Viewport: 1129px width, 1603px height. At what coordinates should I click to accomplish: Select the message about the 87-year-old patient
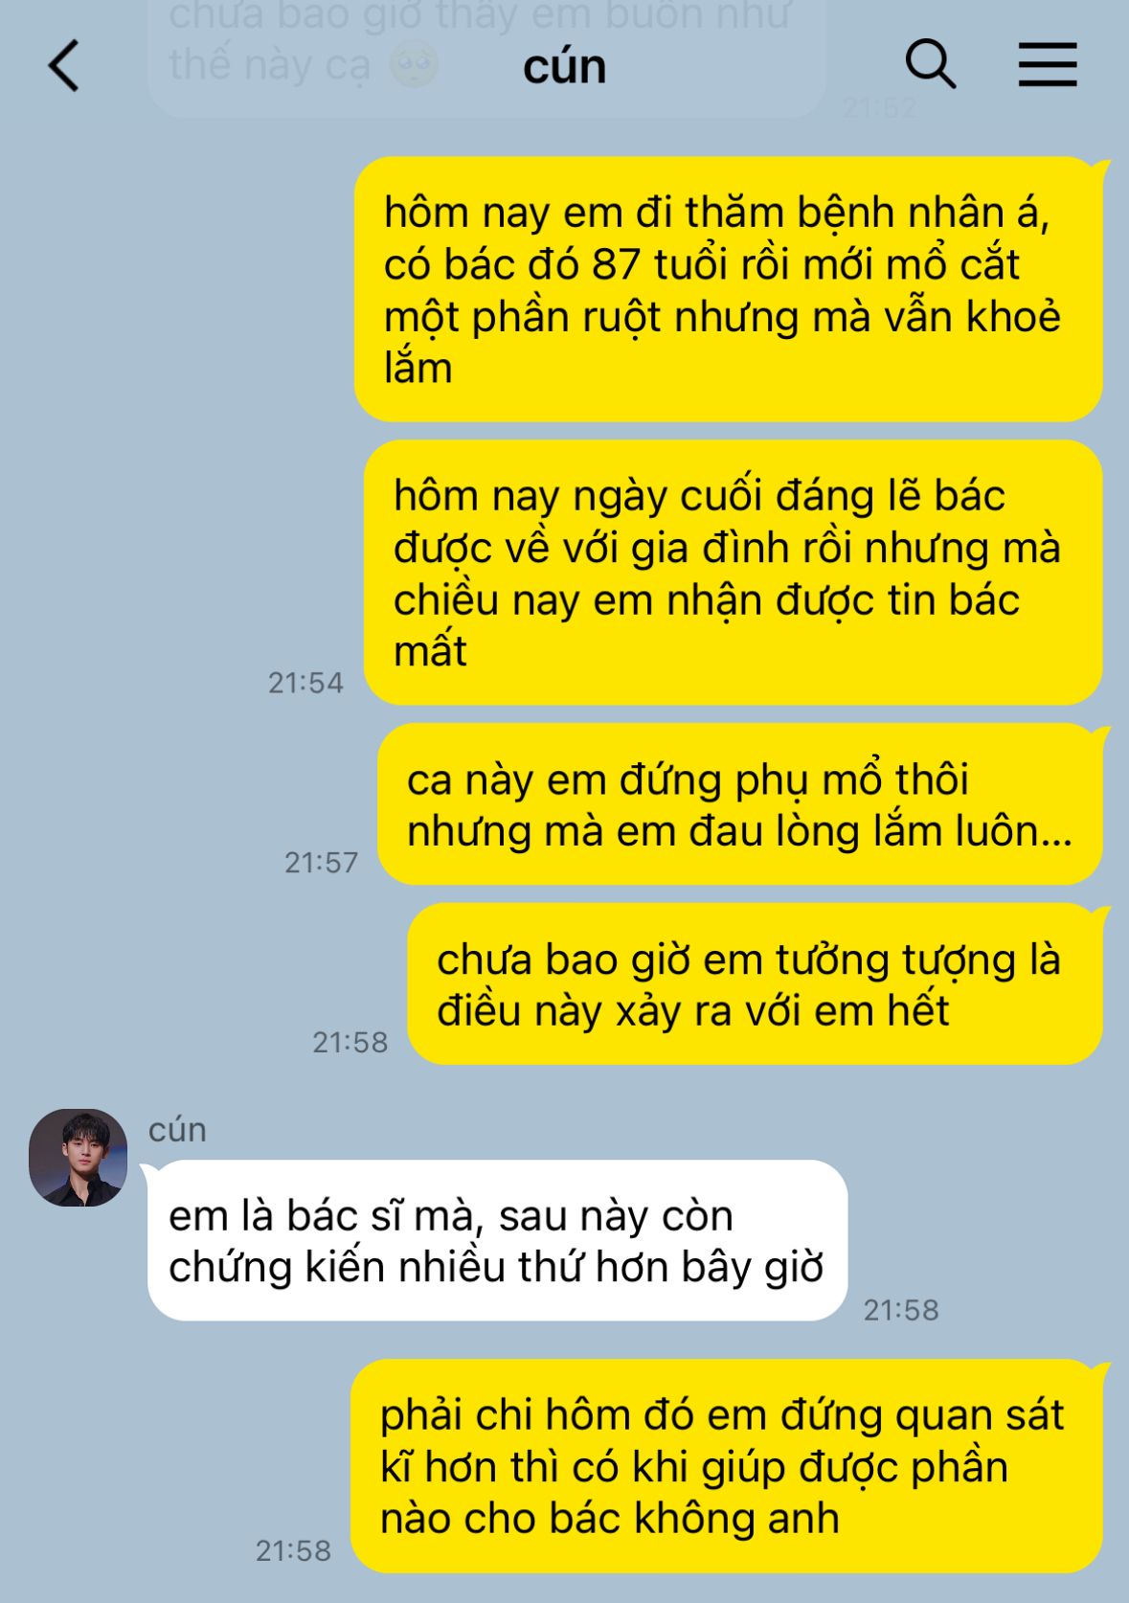[x=728, y=289]
